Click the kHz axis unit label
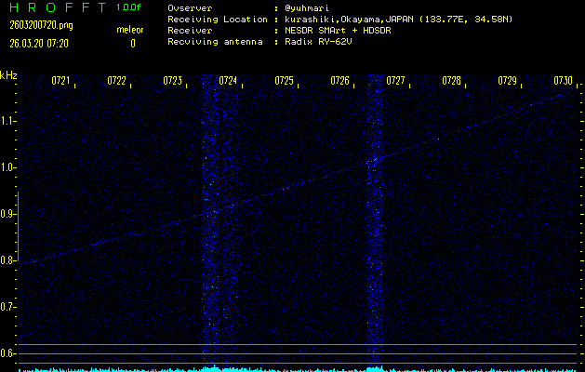 8,75
